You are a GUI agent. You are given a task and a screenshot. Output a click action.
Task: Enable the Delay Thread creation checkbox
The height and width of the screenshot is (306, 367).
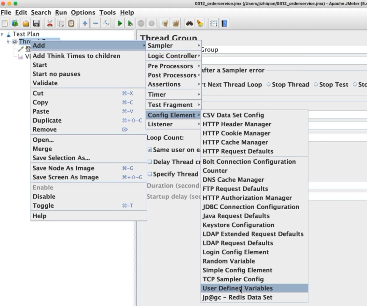click(x=149, y=162)
